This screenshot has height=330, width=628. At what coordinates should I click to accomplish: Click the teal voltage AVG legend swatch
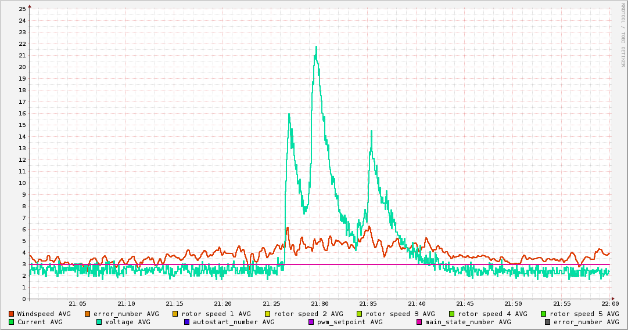pos(99,322)
